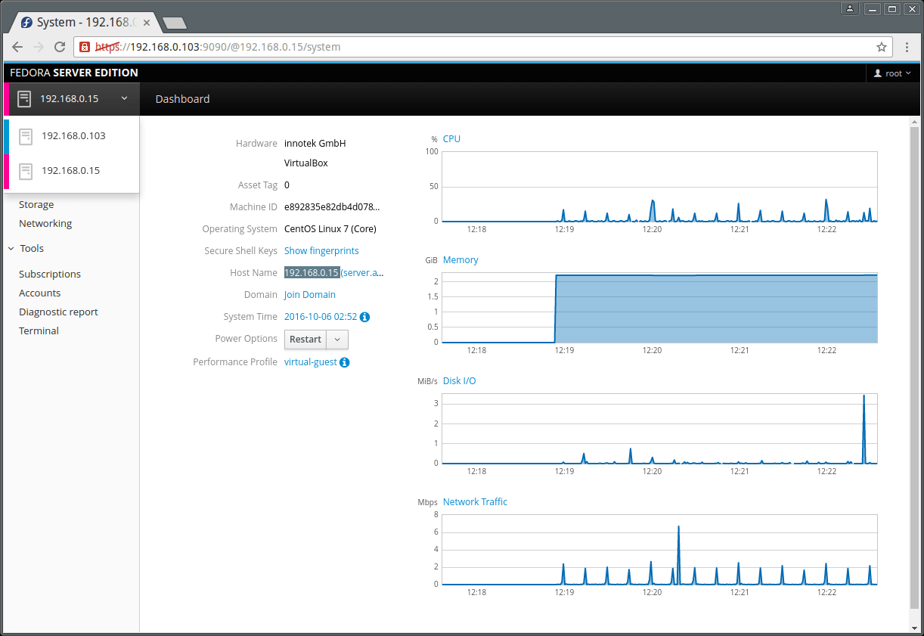The height and width of the screenshot is (636, 924).
Task: Click the browser reload icon
Action: [x=59, y=47]
